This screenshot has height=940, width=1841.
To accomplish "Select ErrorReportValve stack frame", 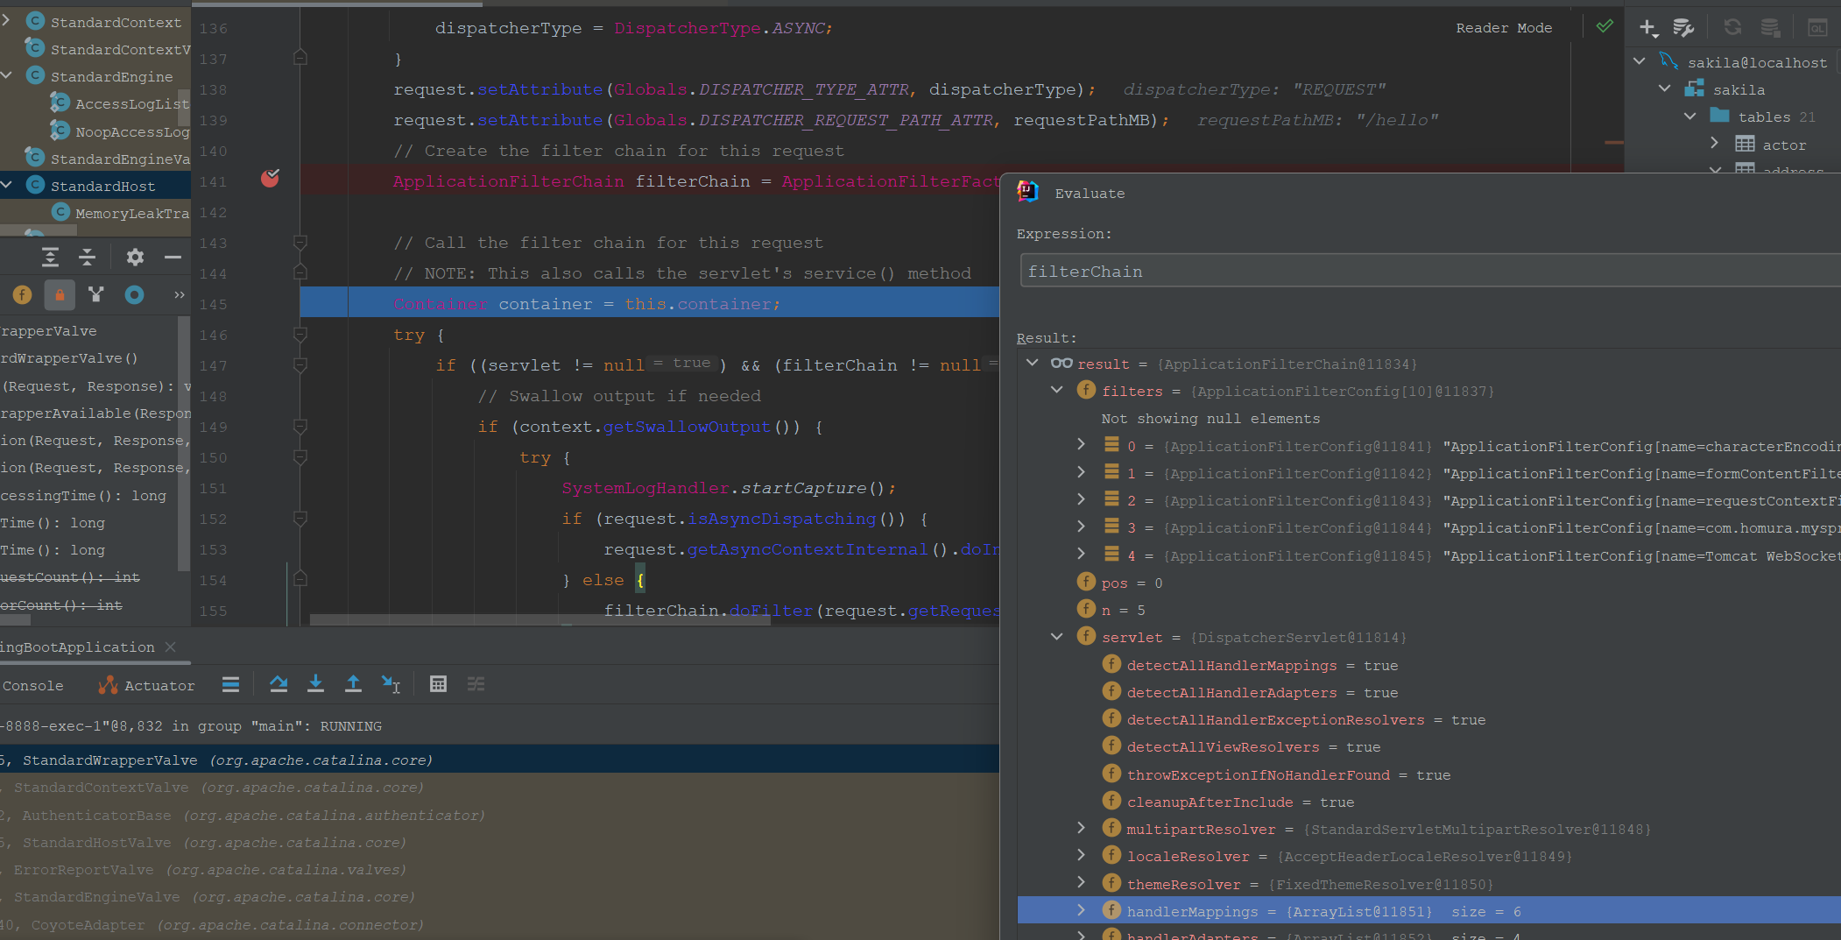I will click(499, 869).
